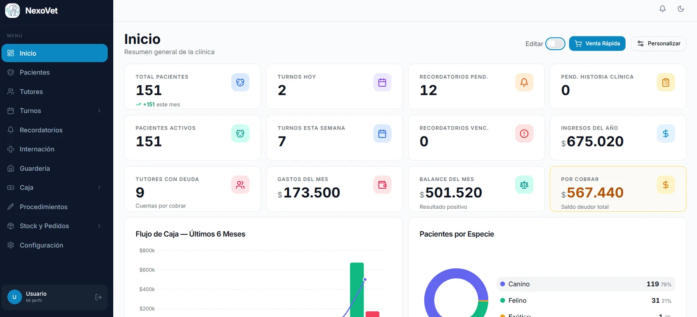This screenshot has height=317, width=697.
Task: Open the Usuario Mi perfil link
Action: coord(36,297)
